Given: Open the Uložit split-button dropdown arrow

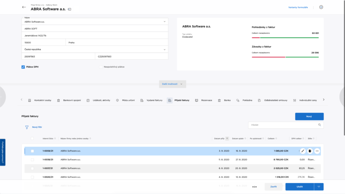Looking at the screenshot, I should 319,187.
